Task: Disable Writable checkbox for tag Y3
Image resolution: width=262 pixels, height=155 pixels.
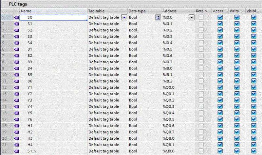Action: pos(237,100)
